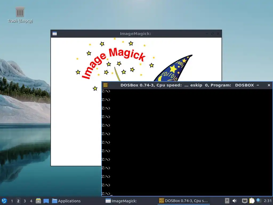Click the network connection tray icon

(x=245, y=201)
